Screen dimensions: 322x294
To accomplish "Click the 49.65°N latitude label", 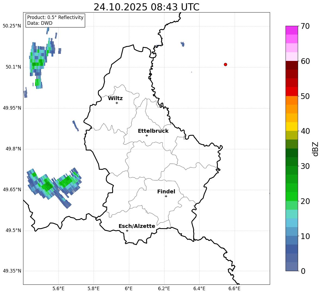I will point(12,190).
